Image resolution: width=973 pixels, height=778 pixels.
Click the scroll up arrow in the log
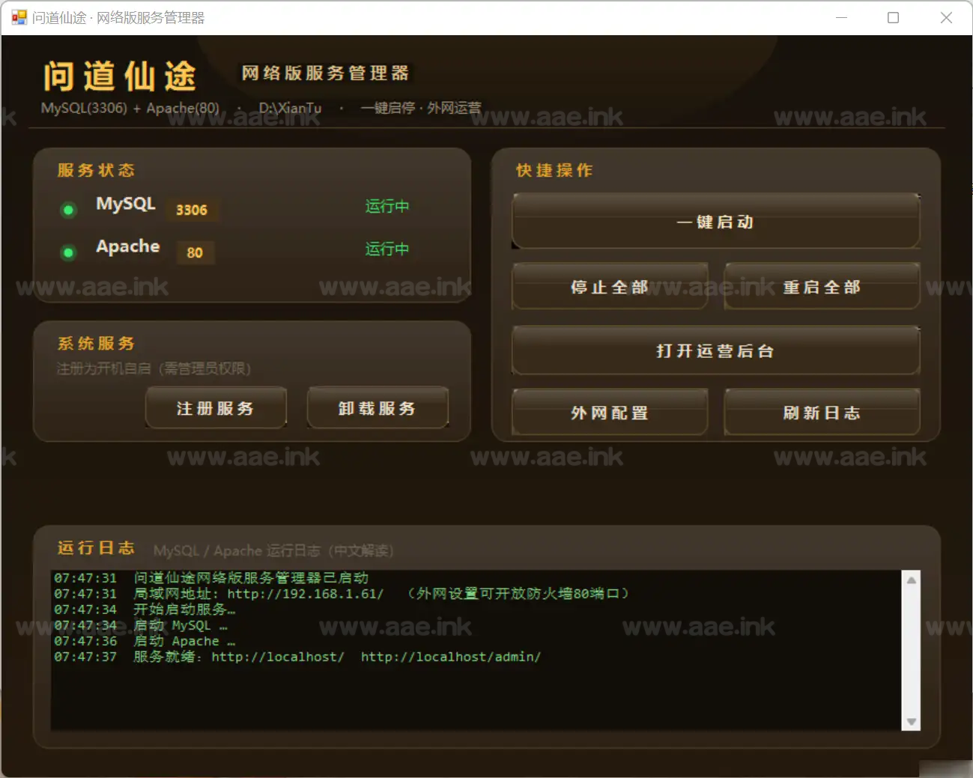[912, 580]
